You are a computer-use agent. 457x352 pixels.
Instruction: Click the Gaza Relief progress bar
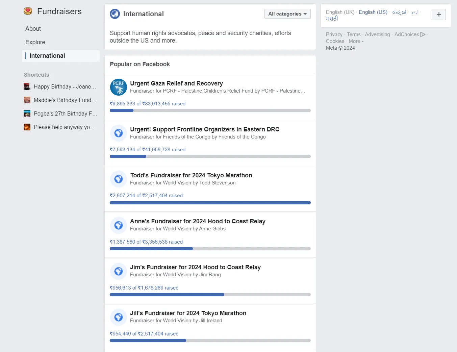[x=210, y=110]
